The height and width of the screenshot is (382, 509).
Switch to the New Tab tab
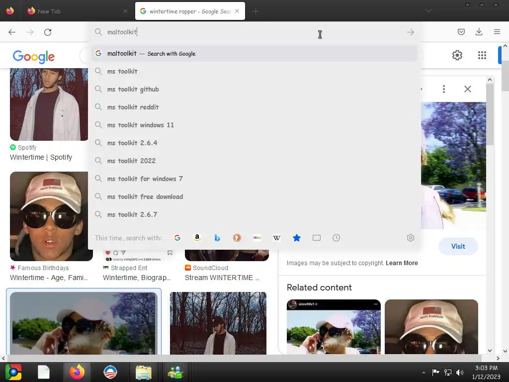[x=75, y=11]
